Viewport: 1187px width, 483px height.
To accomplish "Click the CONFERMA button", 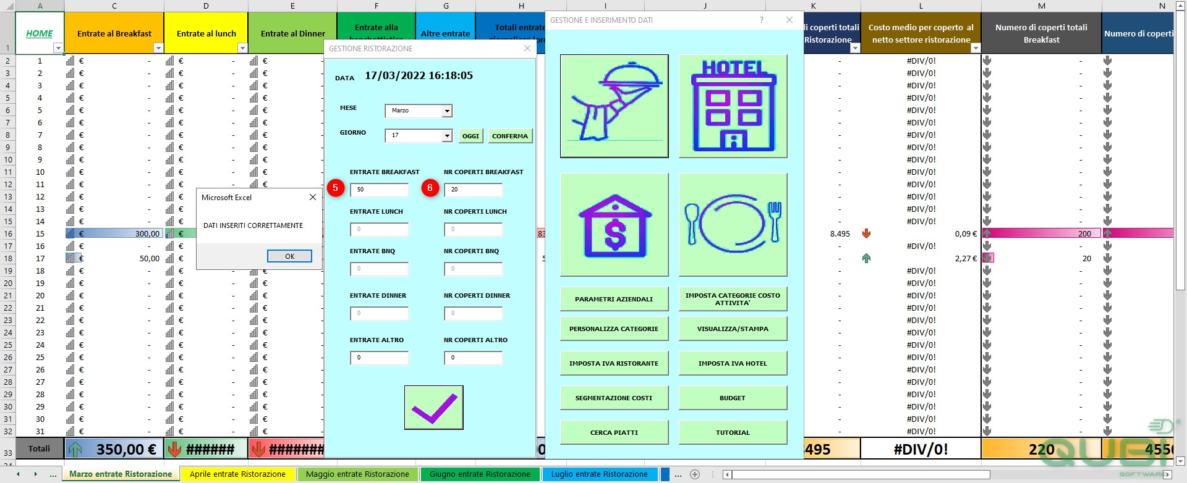I will 510,136.
